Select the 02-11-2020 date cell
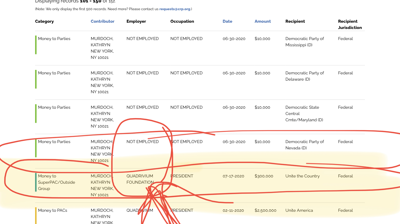 point(233,210)
